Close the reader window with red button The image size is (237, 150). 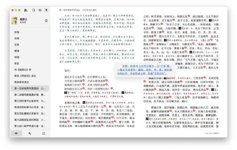(x=12, y=10)
